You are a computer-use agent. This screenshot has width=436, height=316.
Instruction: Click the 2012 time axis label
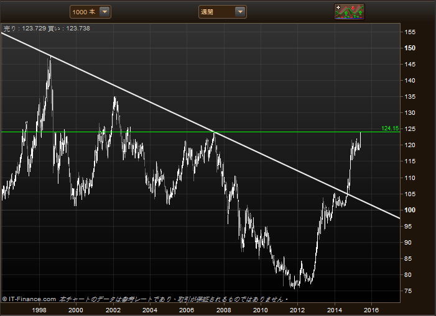coord(297,310)
